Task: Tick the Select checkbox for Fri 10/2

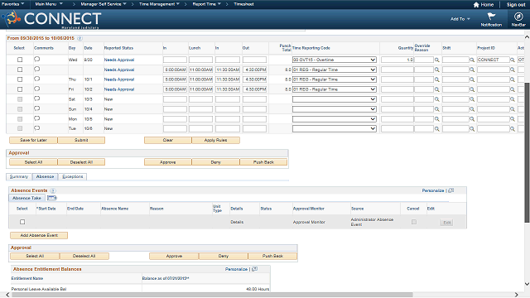Action: [20, 89]
